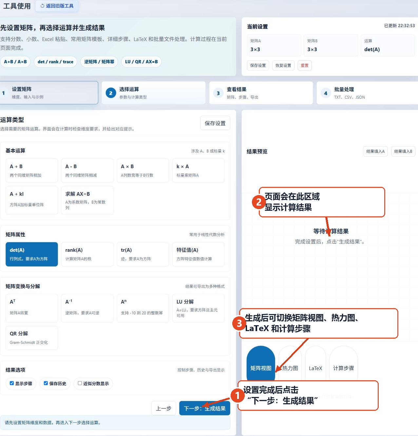
Task: Select the LU 分解 card
Action: 199,308
